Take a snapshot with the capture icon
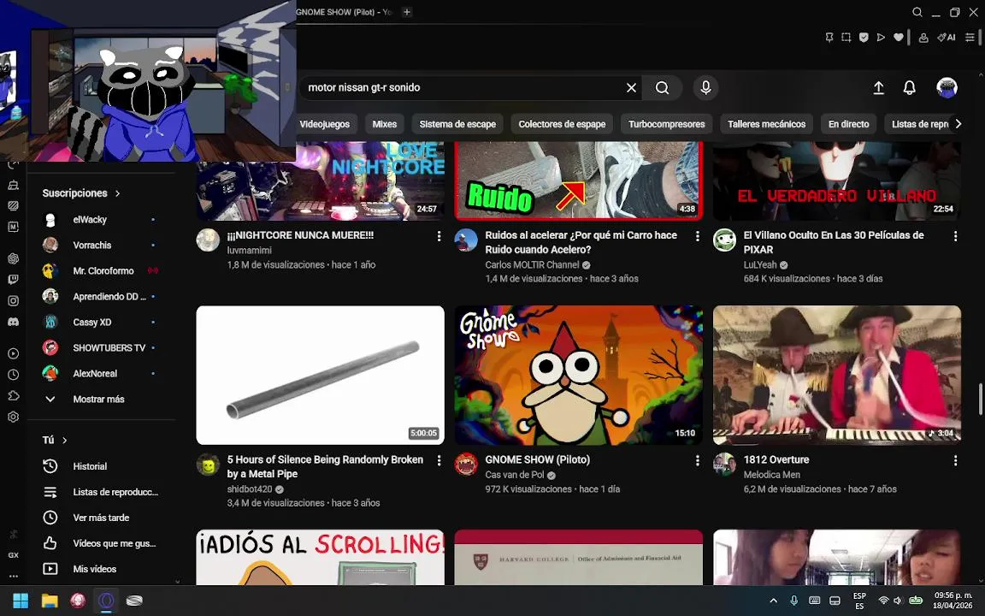 pyautogui.click(x=846, y=37)
